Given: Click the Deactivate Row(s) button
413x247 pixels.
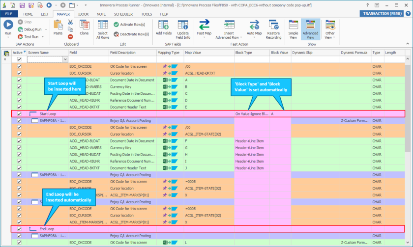Looking at the screenshot, I should click(x=131, y=34).
